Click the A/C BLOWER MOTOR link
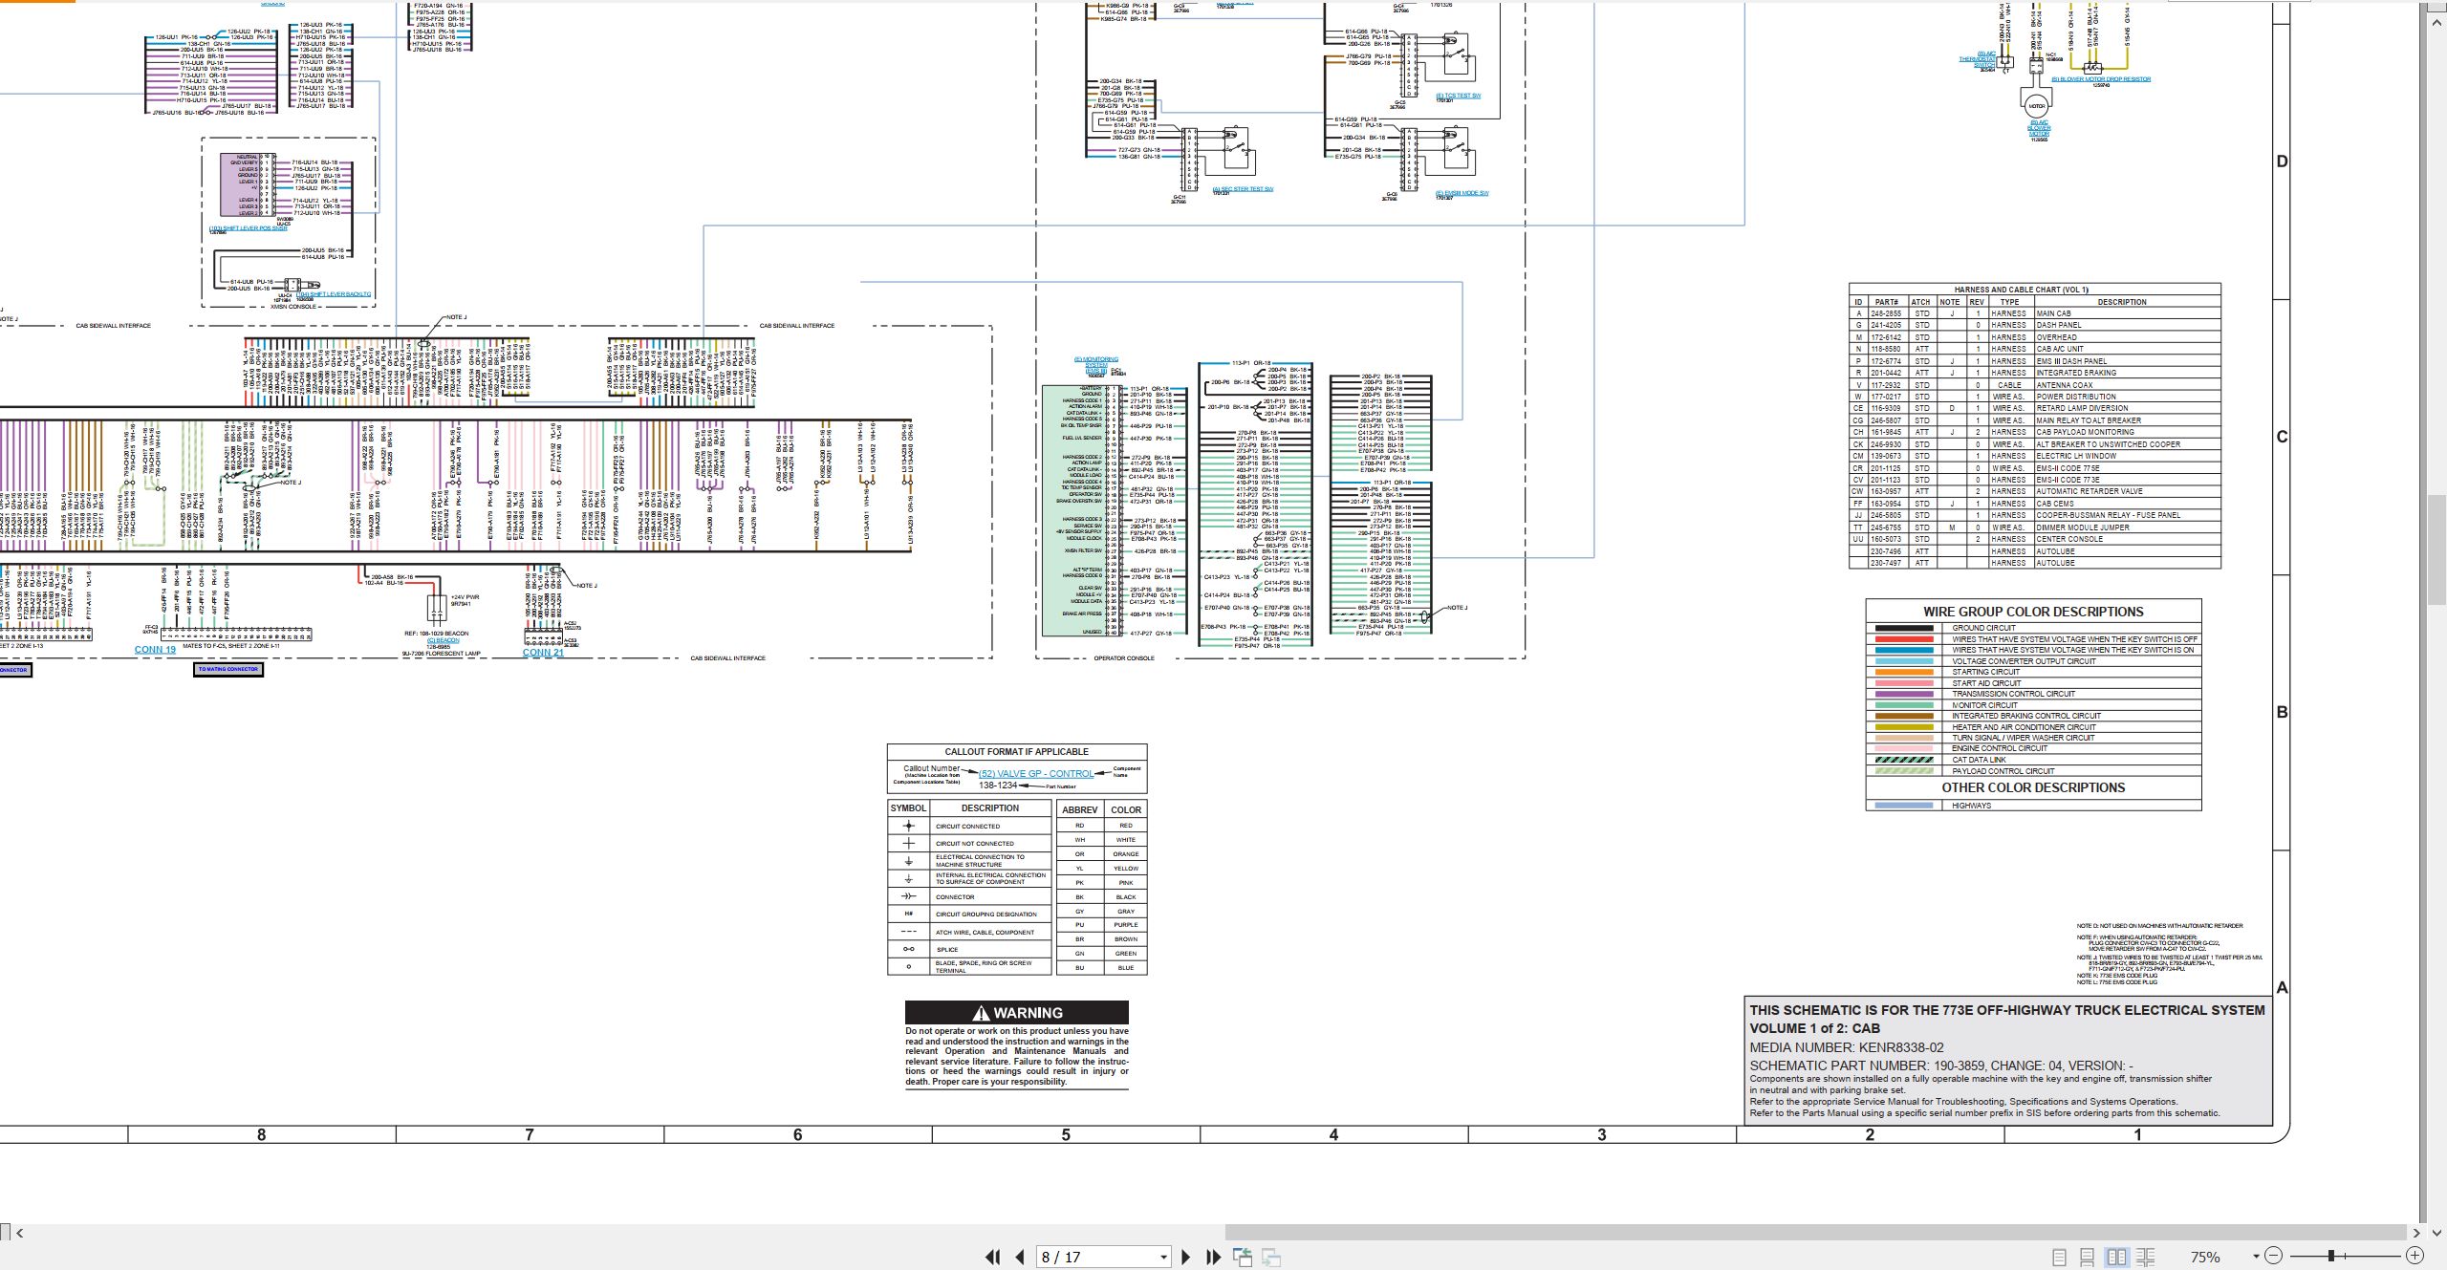 2039,127
